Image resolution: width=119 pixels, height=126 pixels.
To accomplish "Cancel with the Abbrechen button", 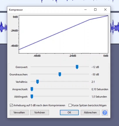I will [x=90, y=113].
